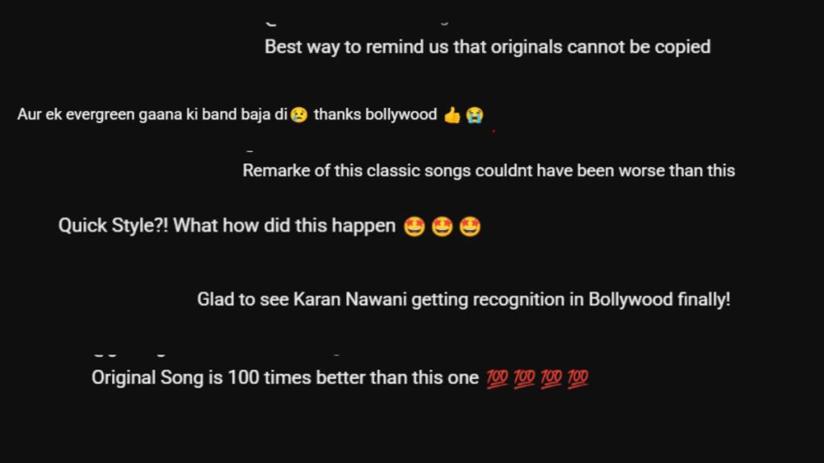The width and height of the screenshot is (824, 463).
Task: Click the thumbs up emoji after 'thanks bollywood'
Action: pyautogui.click(x=452, y=115)
